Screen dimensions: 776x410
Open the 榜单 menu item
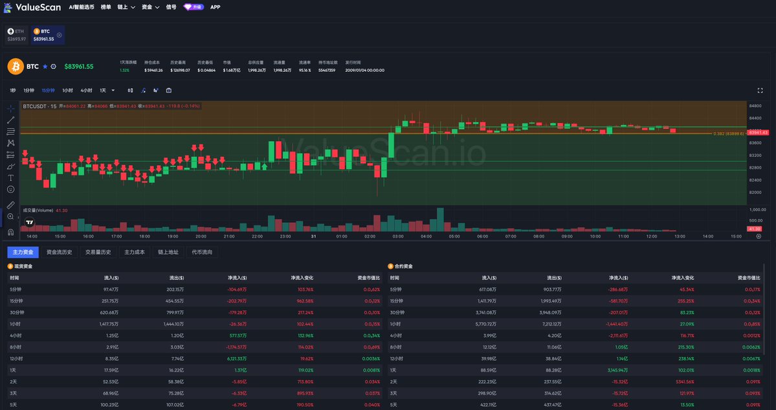point(106,7)
